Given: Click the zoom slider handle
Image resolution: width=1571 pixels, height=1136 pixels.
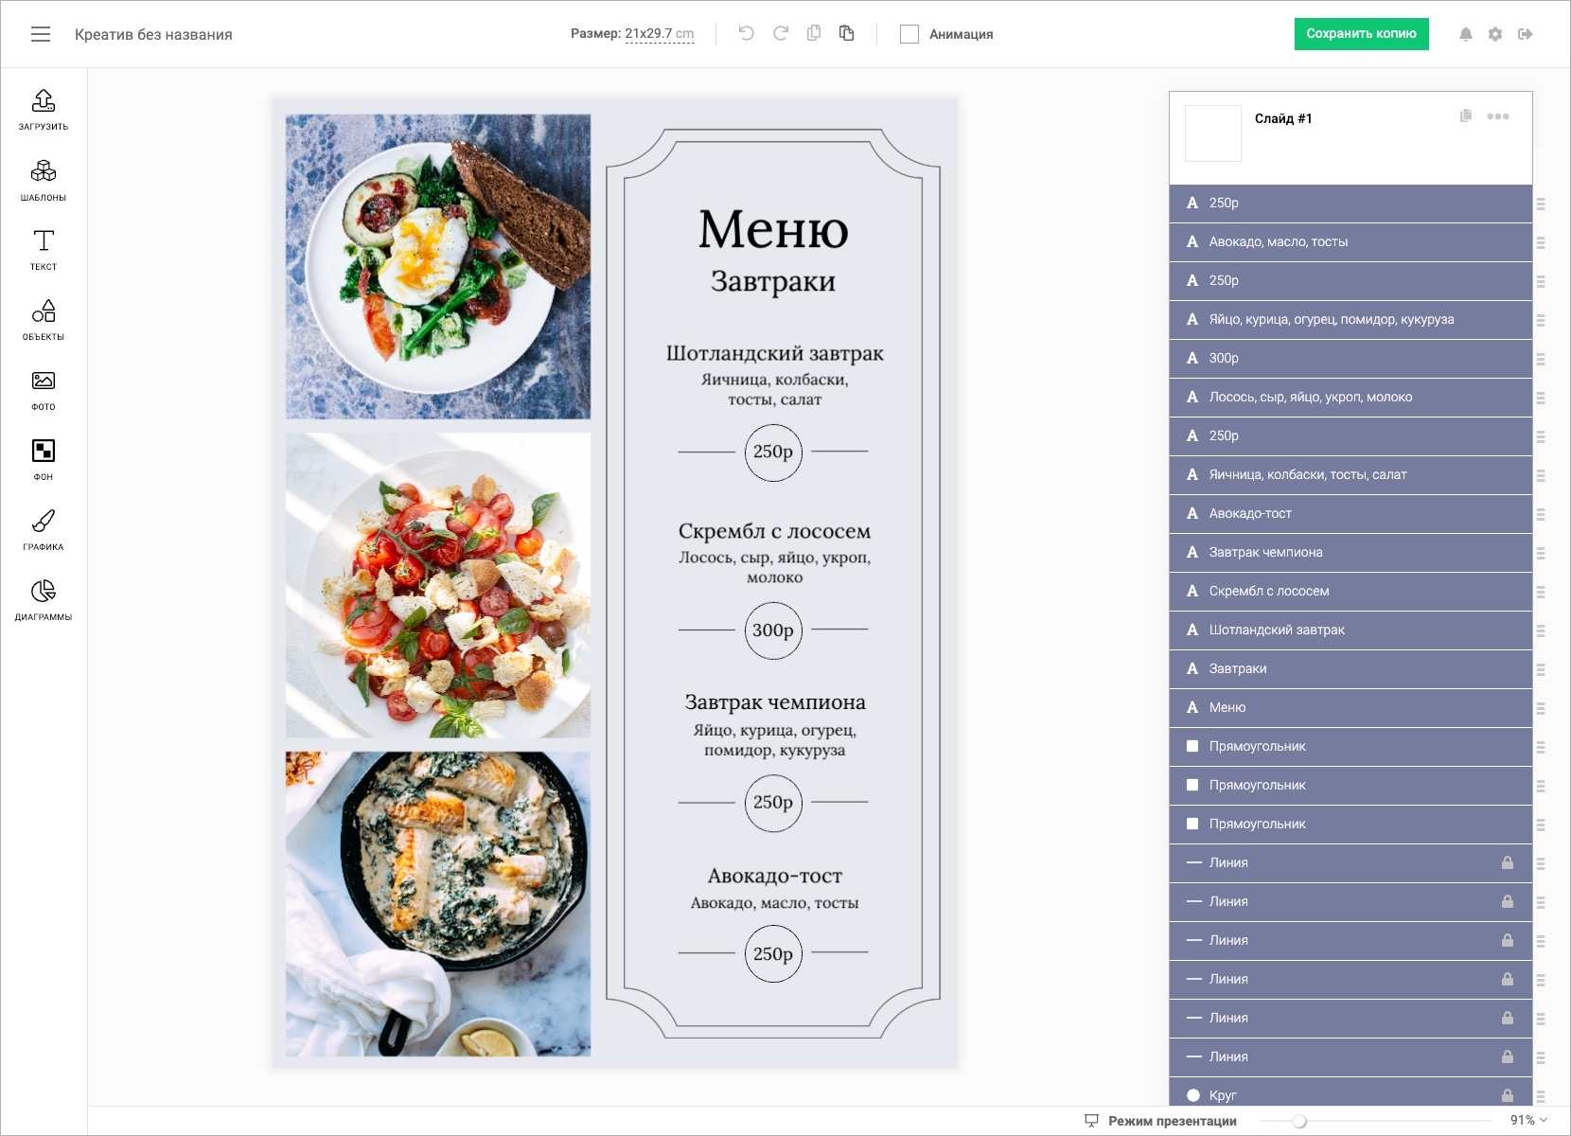Looking at the screenshot, I should 1299,1121.
